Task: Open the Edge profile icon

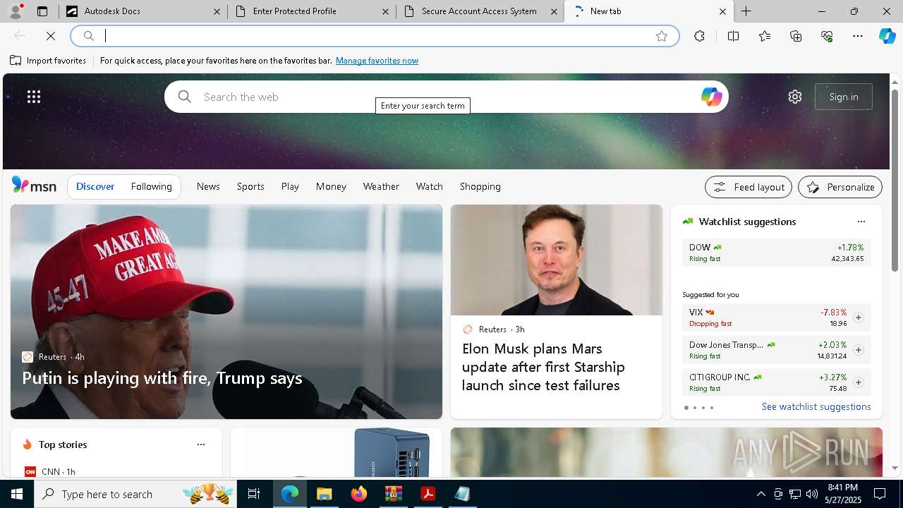Action: [x=16, y=11]
